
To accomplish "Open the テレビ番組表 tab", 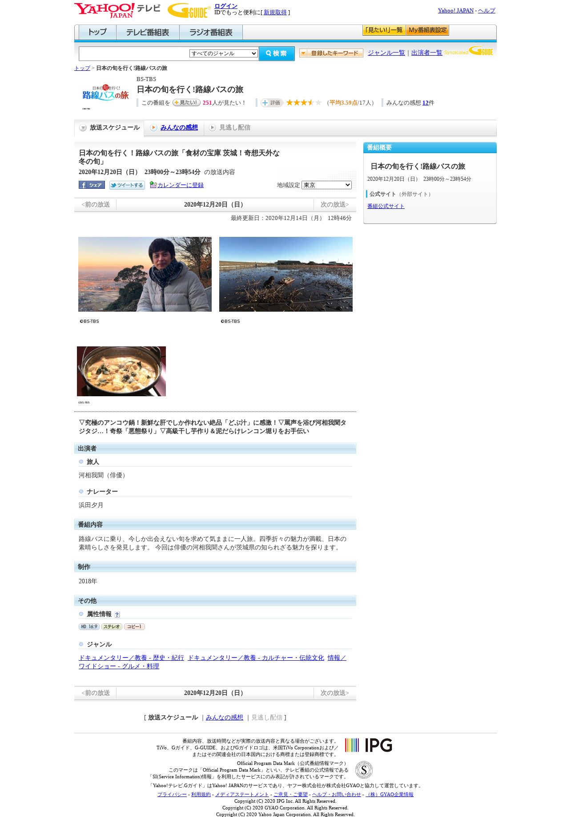I will (x=148, y=32).
